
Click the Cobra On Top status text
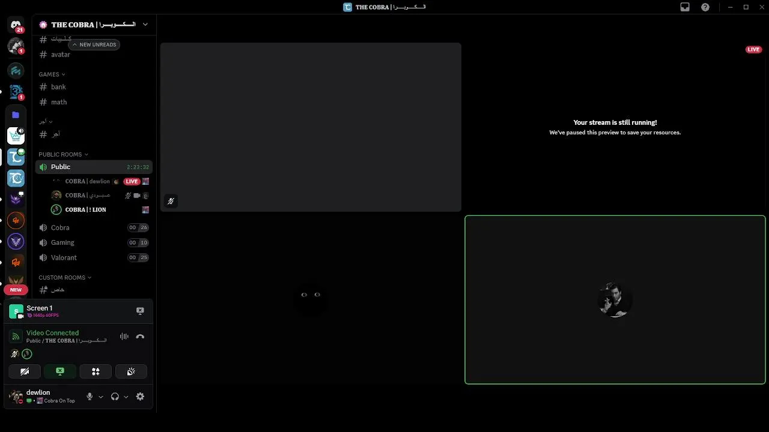point(59,401)
